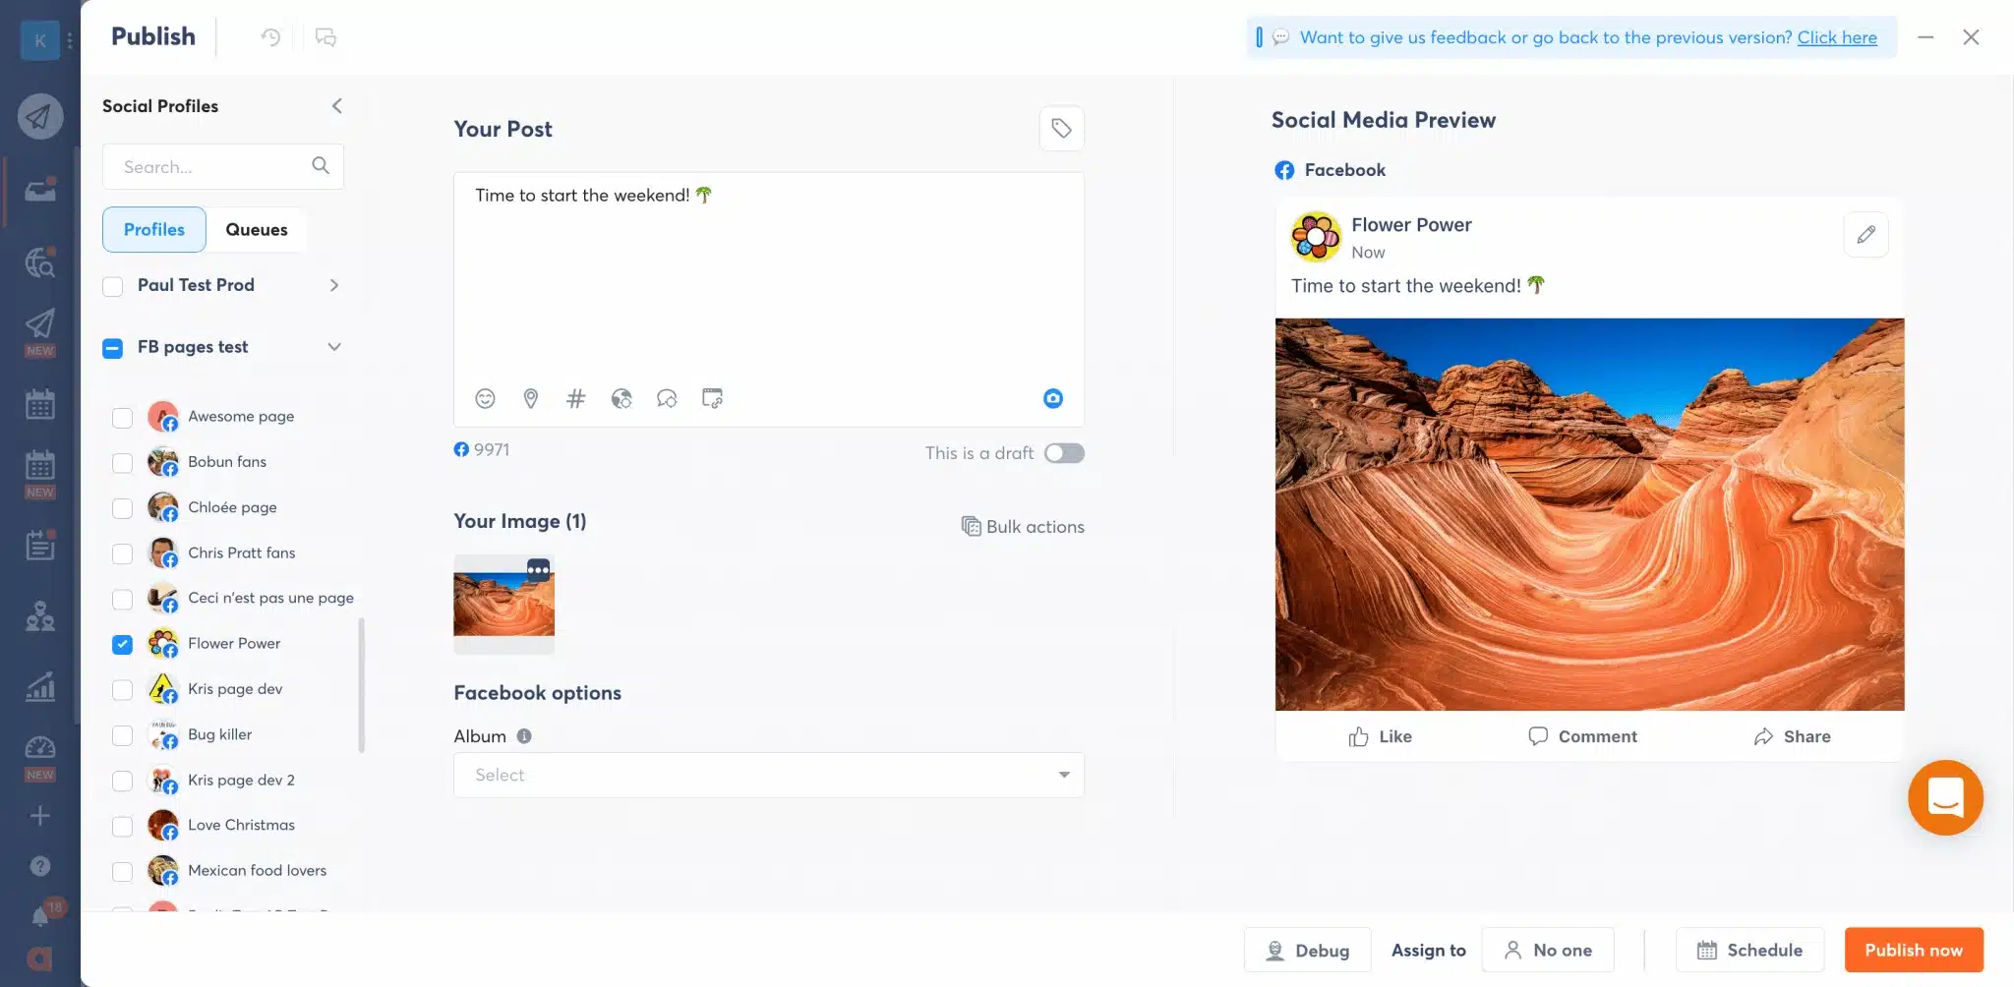This screenshot has width=2014, height=987.
Task: Uncheck the Flower Power page checkbox
Action: [122, 643]
